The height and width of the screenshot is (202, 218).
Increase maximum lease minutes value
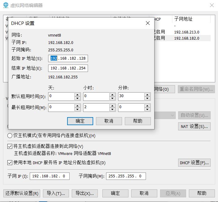pos(147,106)
